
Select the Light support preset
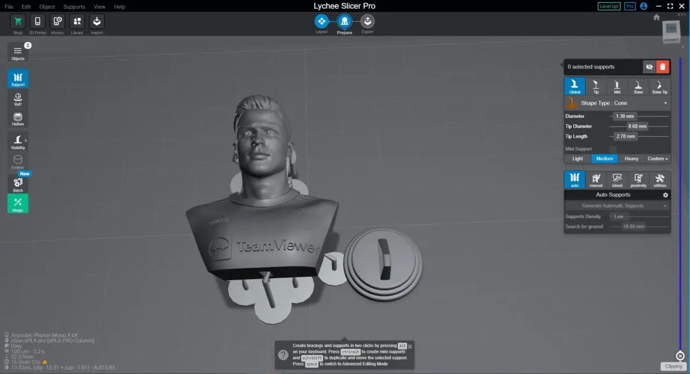pyautogui.click(x=577, y=159)
